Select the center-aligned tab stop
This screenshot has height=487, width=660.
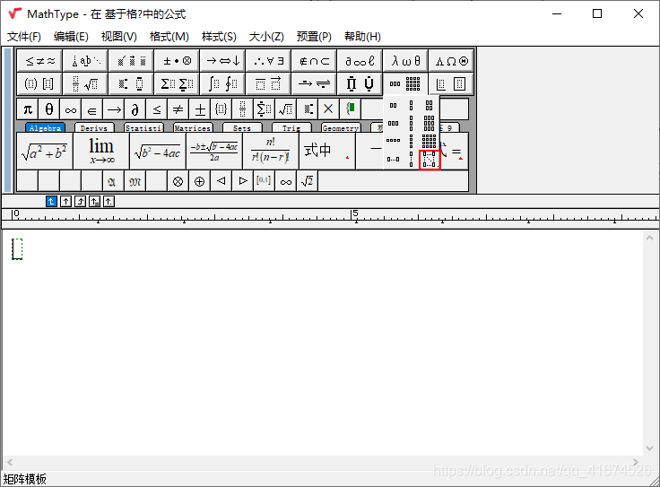pyautogui.click(x=65, y=202)
